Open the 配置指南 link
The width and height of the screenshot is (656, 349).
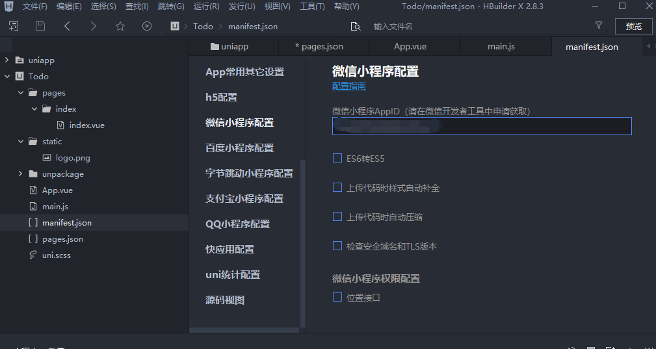349,86
